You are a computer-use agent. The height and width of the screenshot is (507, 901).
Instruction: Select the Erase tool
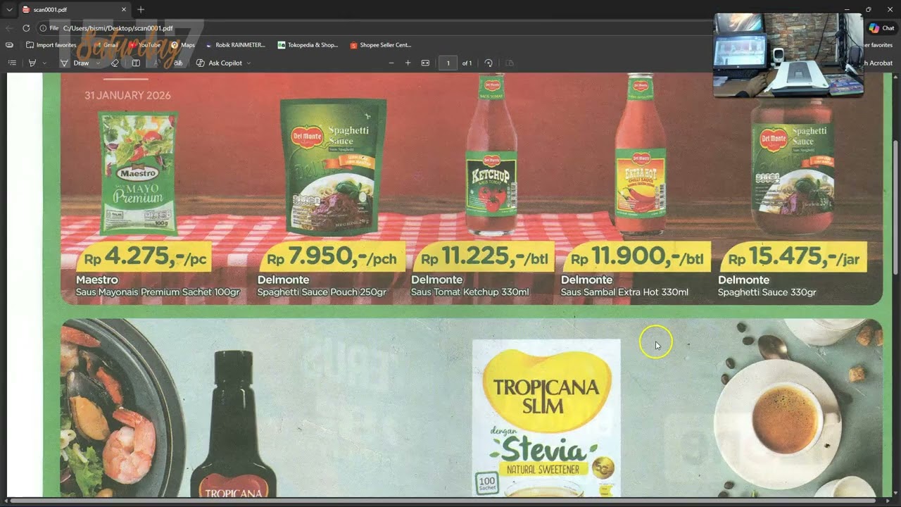pyautogui.click(x=115, y=63)
